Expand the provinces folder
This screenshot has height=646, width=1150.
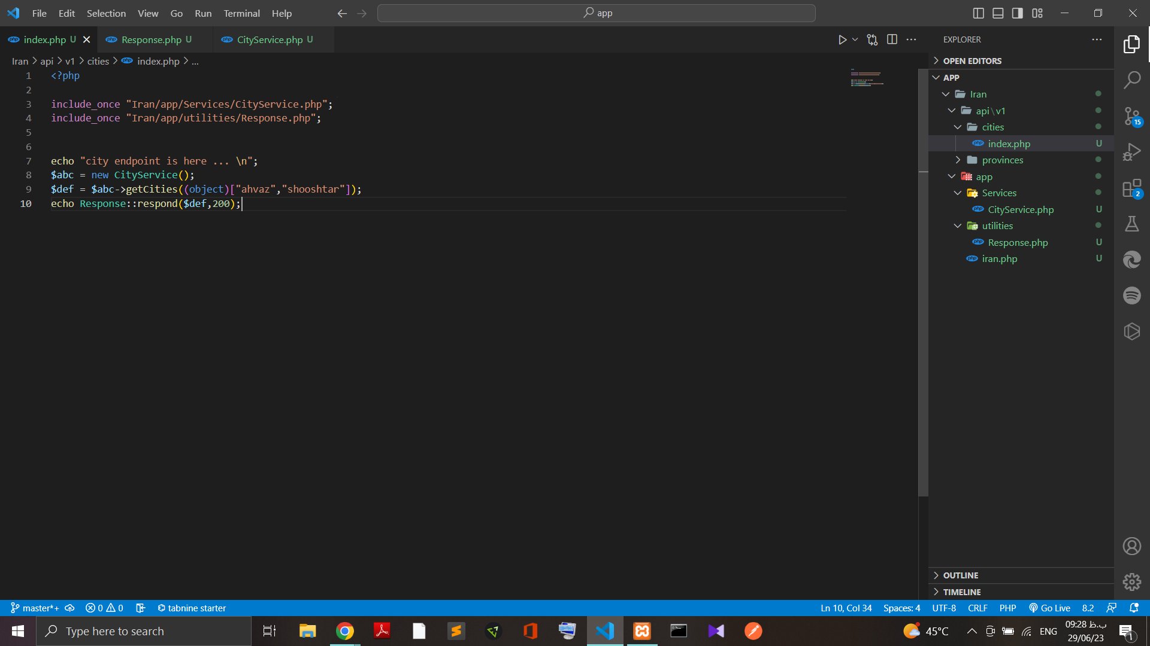(x=1021, y=160)
